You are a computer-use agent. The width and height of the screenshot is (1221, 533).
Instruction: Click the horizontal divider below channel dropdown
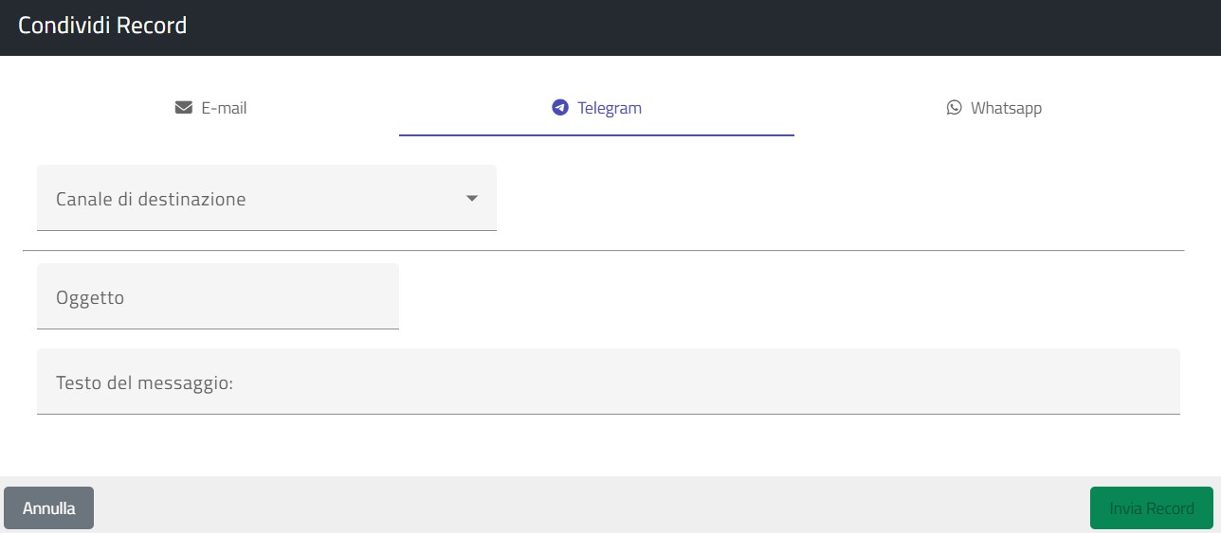click(603, 250)
